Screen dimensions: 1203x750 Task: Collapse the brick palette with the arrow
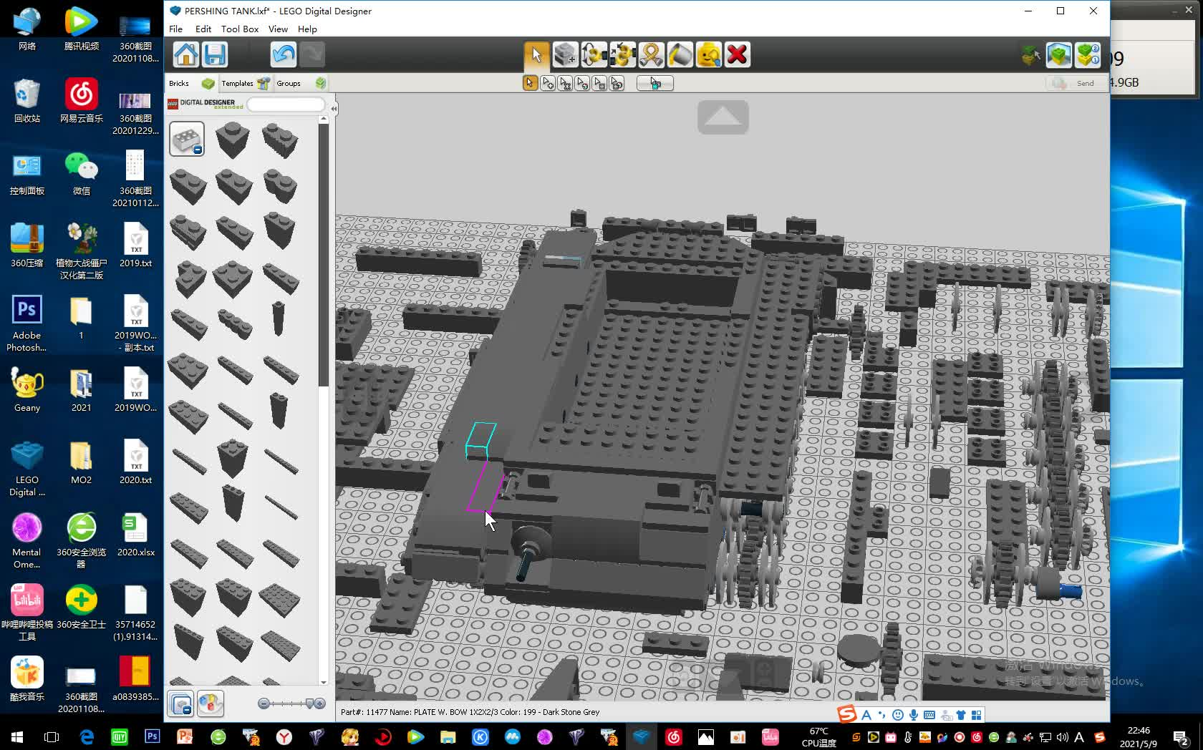(334, 108)
